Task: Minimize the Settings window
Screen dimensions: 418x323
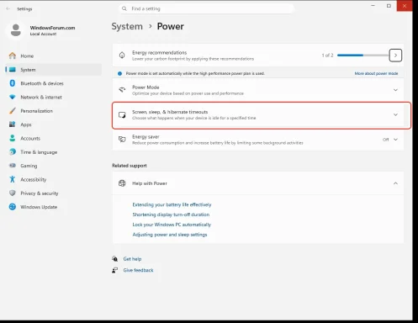Action: pos(373,6)
